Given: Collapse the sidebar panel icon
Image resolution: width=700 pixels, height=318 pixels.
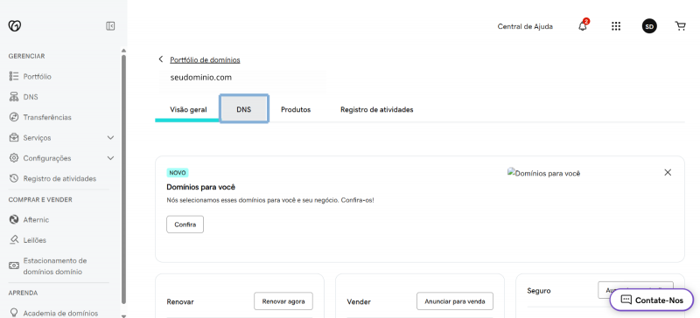Looking at the screenshot, I should click(110, 26).
